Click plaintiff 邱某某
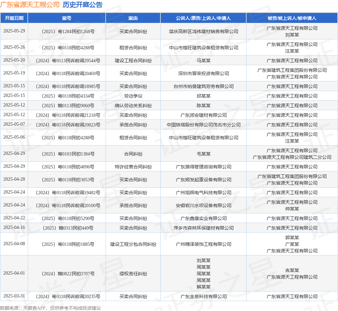This screenshot has width=338, height=311. [x=203, y=96]
